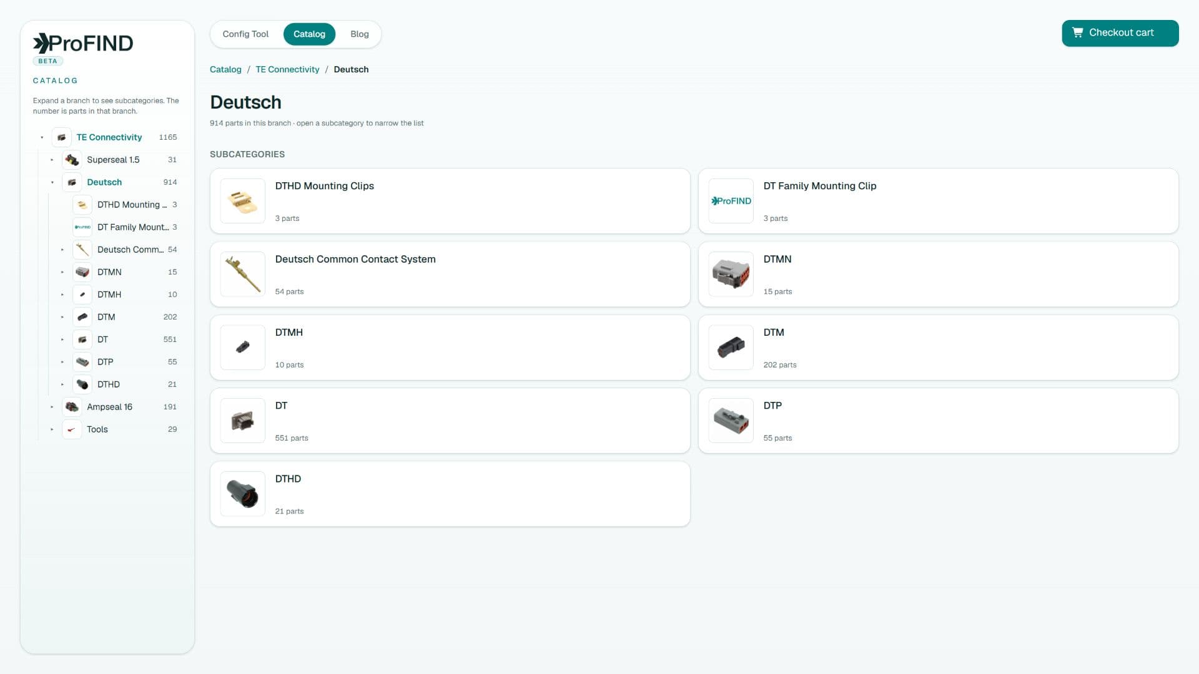
Task: Expand the DTP branch arrow
Action: 62,362
